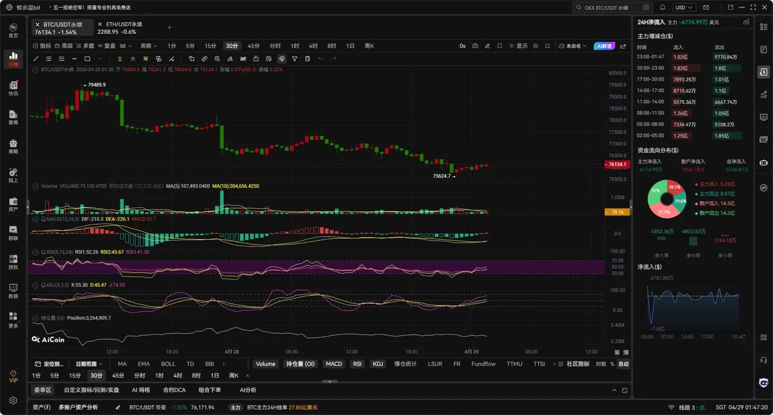Open the filter funnel tool
This screenshot has width=773, height=415.
click(294, 59)
